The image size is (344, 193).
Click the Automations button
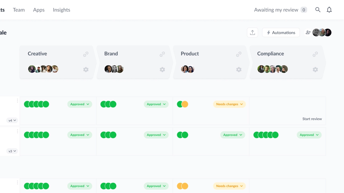[x=281, y=32]
